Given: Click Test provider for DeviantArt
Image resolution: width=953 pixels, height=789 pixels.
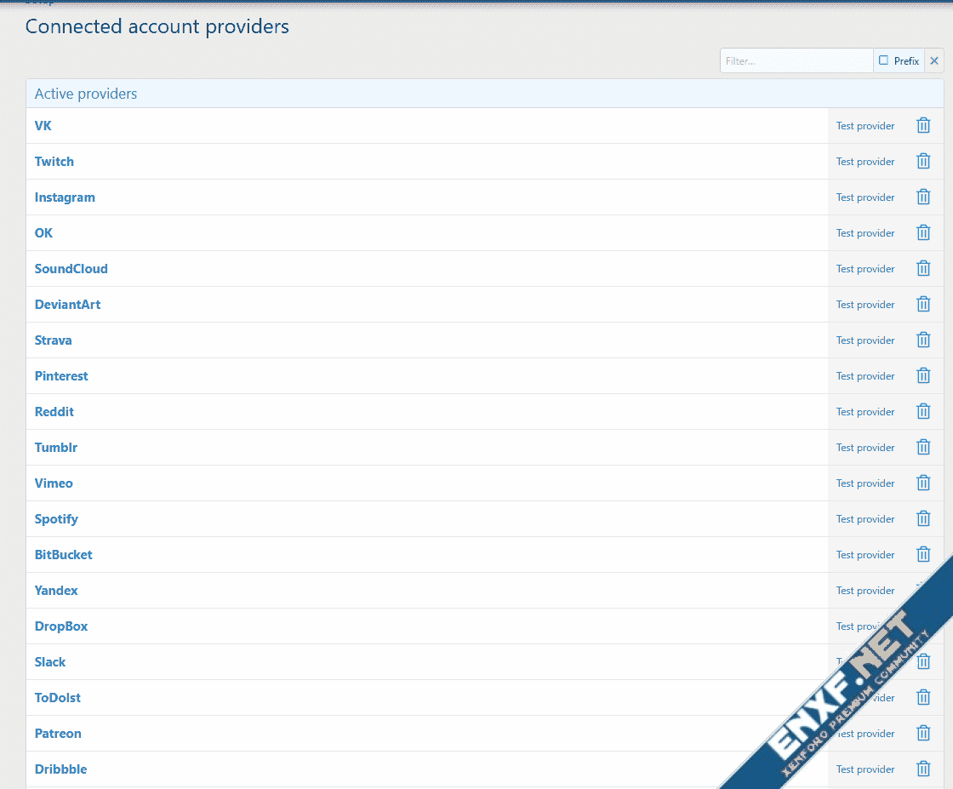Looking at the screenshot, I should click(x=865, y=305).
